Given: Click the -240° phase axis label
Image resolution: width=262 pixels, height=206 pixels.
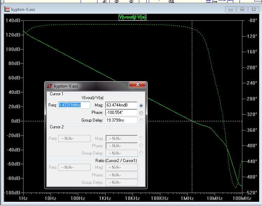Looking at the screenshot, I should [251, 83].
